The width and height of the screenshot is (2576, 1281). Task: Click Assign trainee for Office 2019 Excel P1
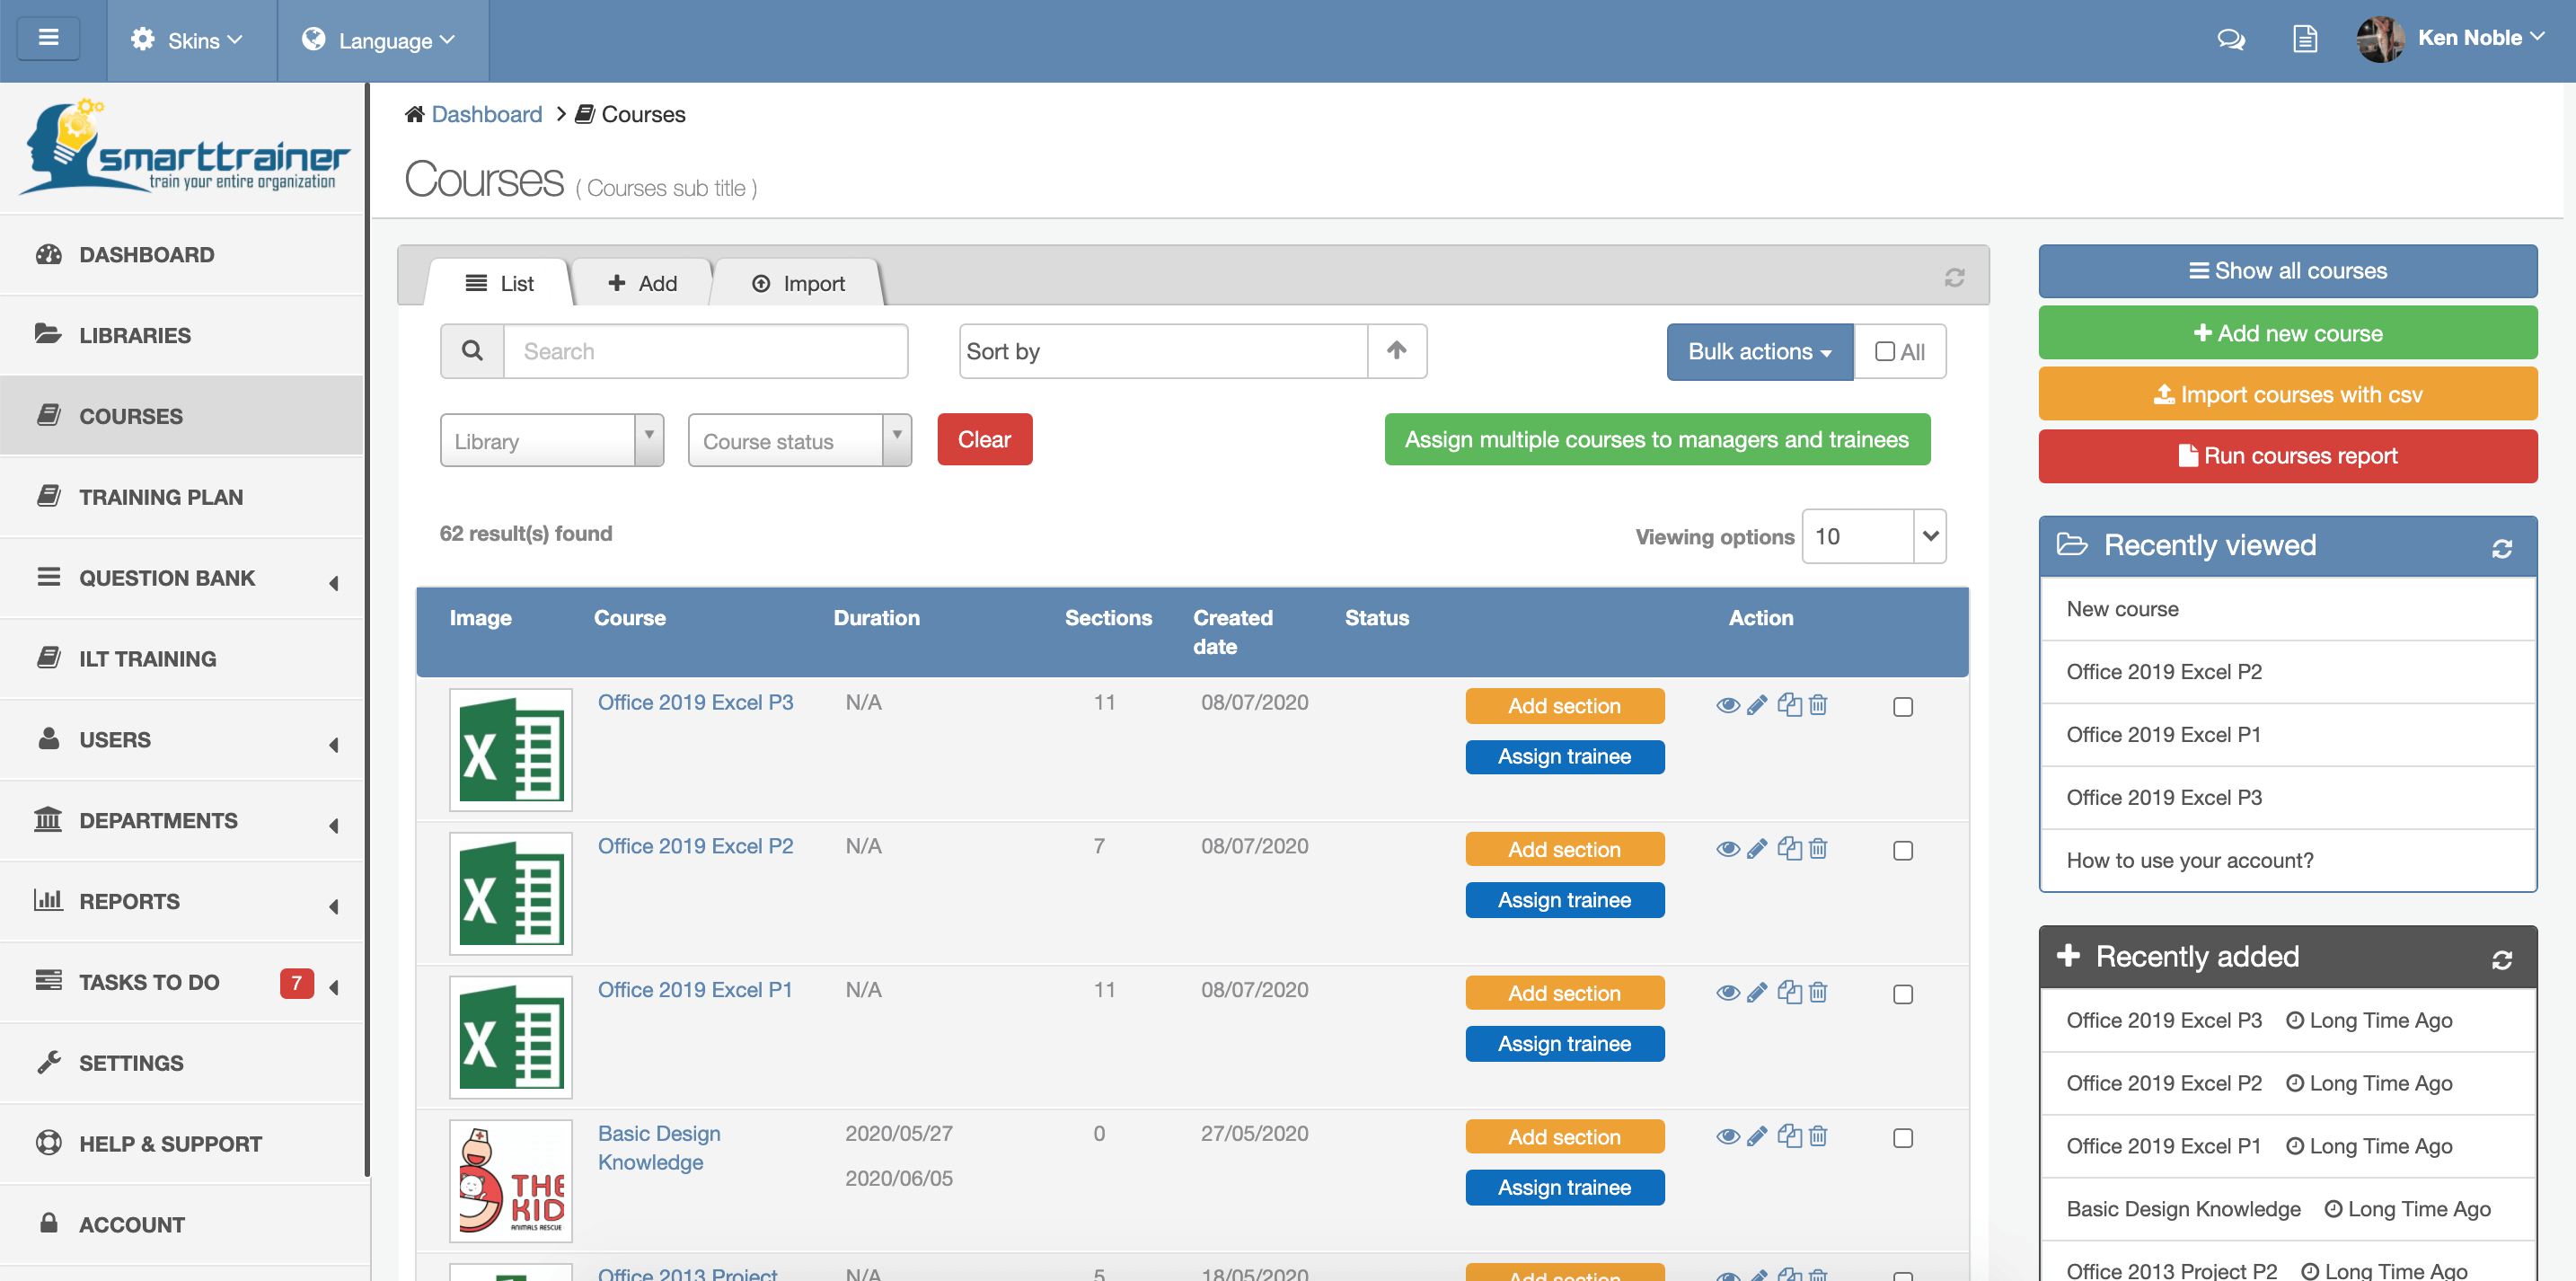[x=1564, y=1043]
